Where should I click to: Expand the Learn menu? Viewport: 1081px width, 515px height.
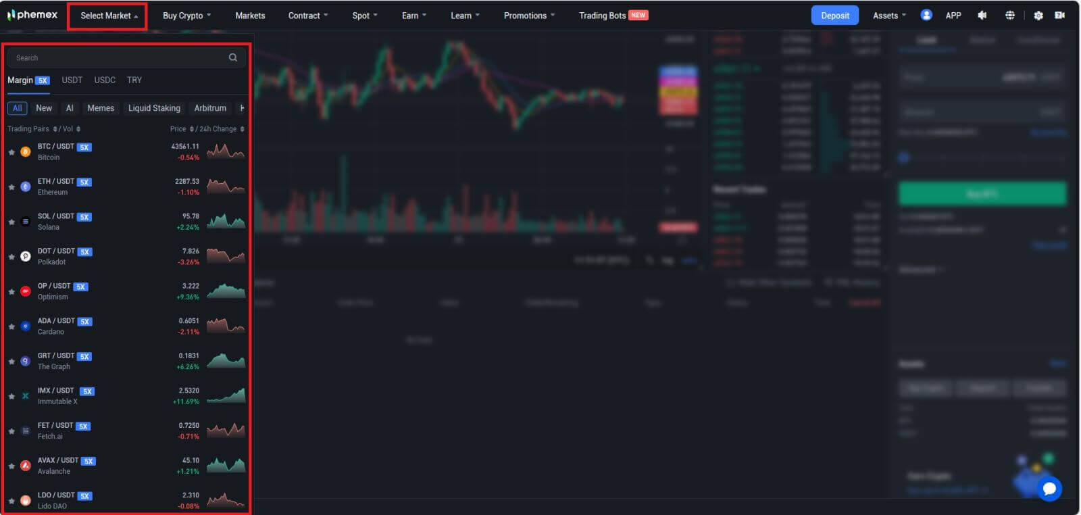tap(465, 16)
